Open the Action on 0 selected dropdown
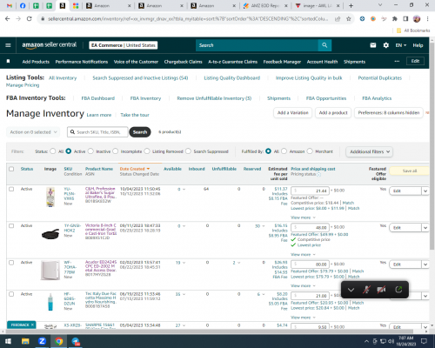Viewport: 435px width, 348px height. click(x=33, y=132)
